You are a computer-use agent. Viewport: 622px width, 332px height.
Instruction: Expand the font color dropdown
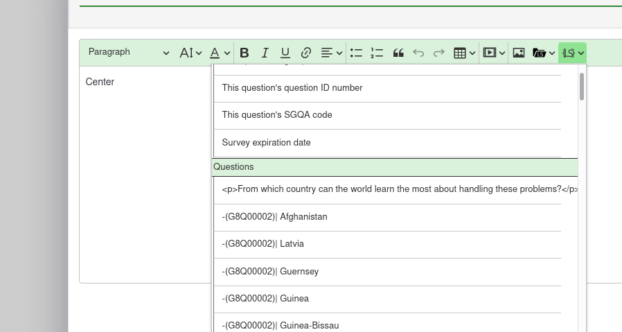[x=220, y=53]
